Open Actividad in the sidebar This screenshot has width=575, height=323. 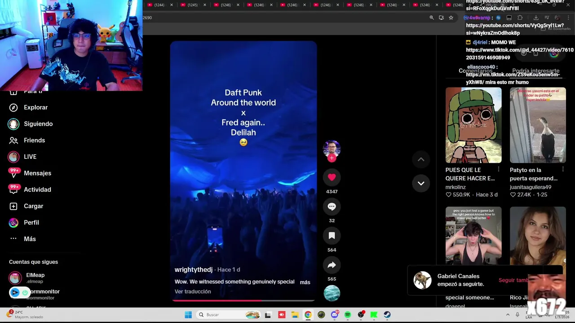(30, 189)
